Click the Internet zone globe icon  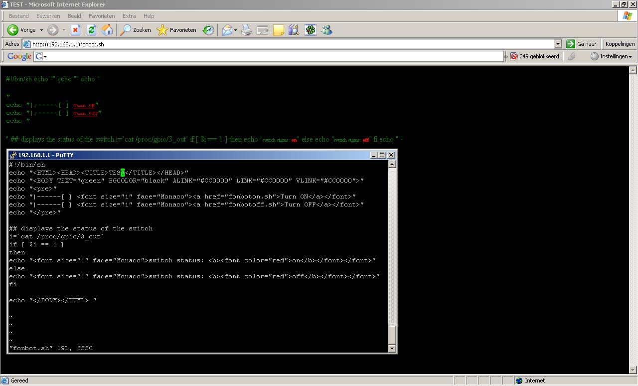519,381
